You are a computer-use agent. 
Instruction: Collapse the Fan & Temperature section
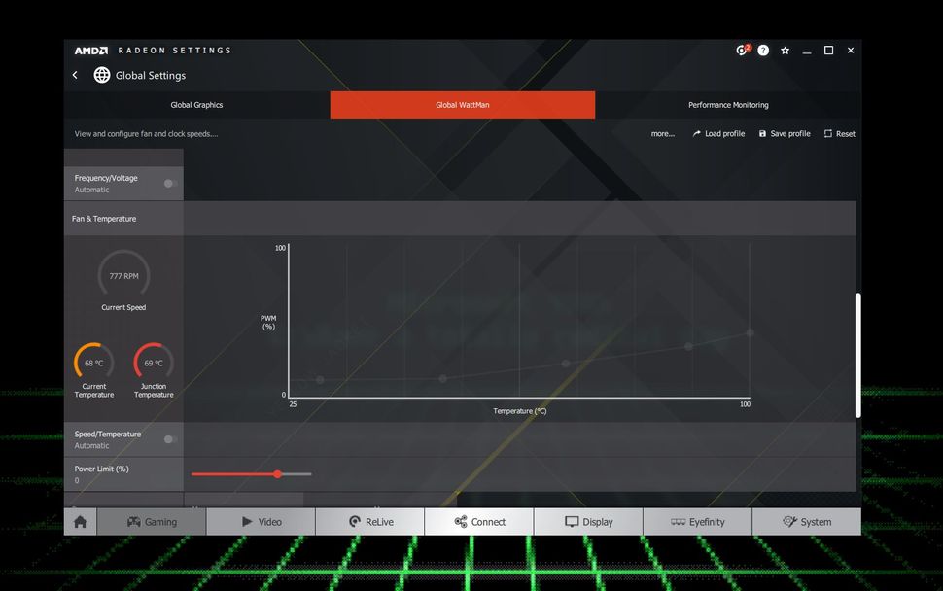(x=103, y=218)
